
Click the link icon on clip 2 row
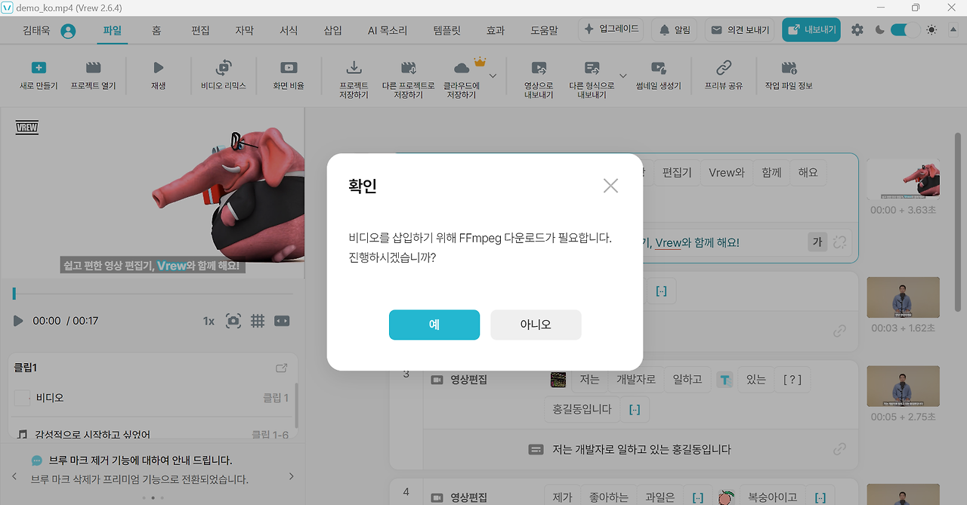coord(839,331)
